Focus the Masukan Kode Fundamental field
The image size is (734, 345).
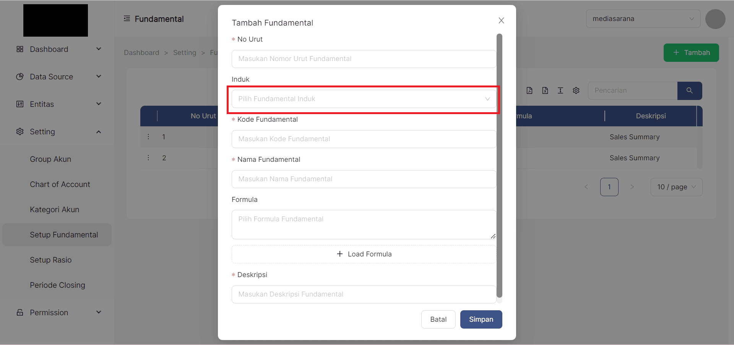point(364,139)
